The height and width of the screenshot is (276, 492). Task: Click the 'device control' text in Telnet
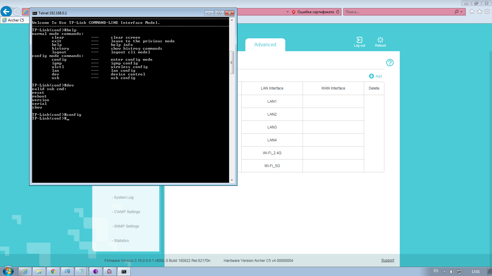(128, 74)
